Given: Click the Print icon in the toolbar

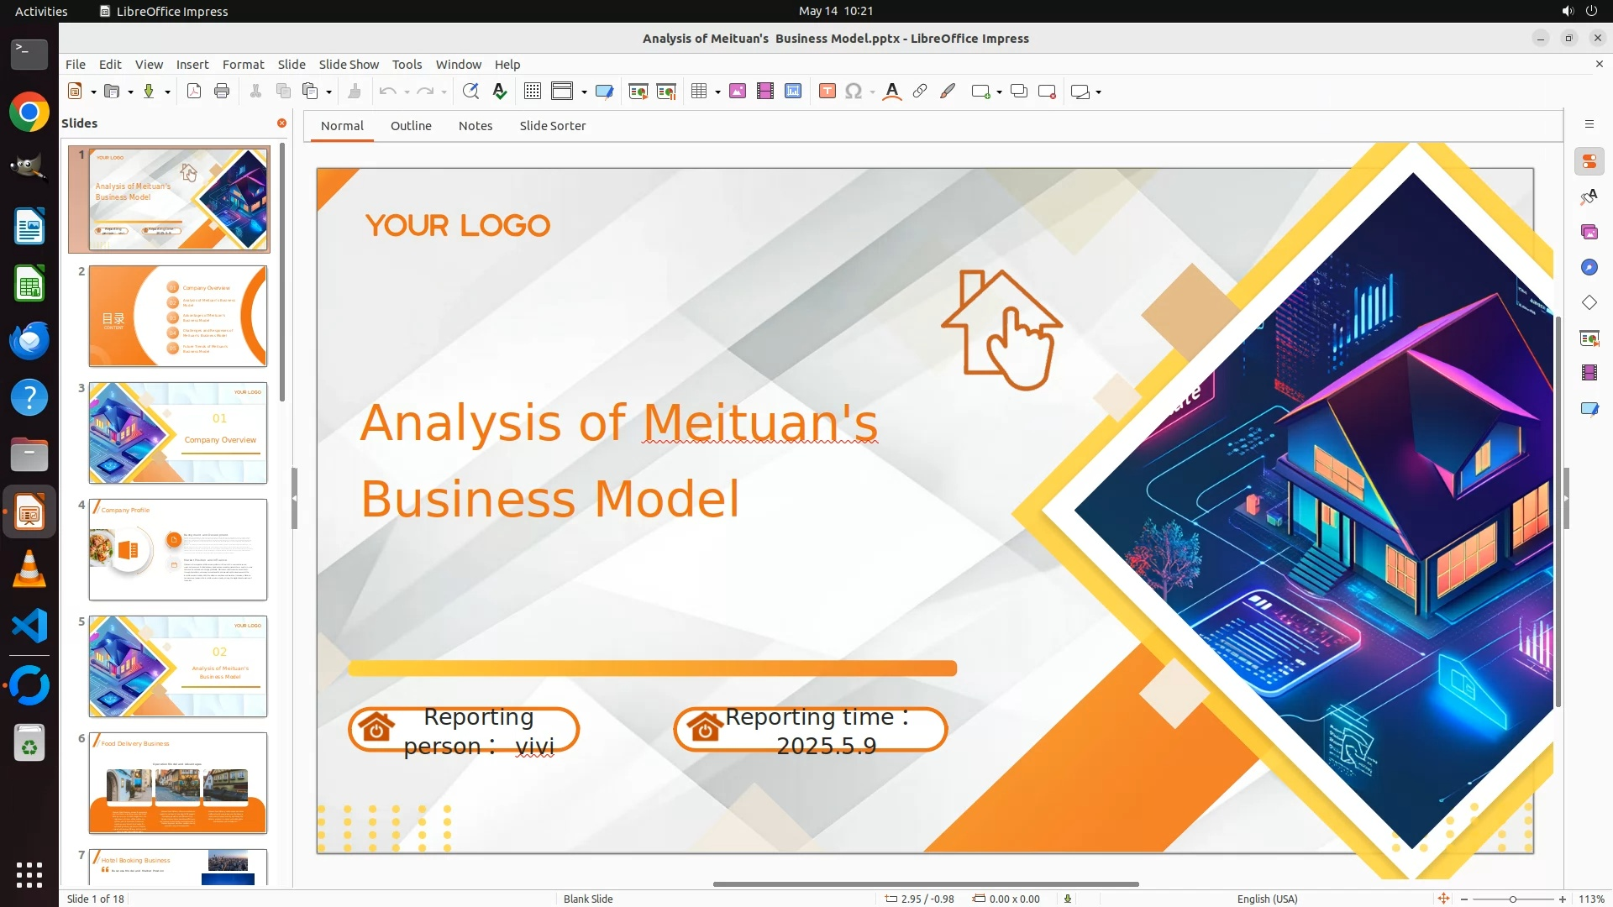Looking at the screenshot, I should point(222,92).
